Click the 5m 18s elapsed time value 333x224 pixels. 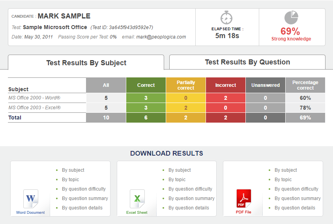227,36
